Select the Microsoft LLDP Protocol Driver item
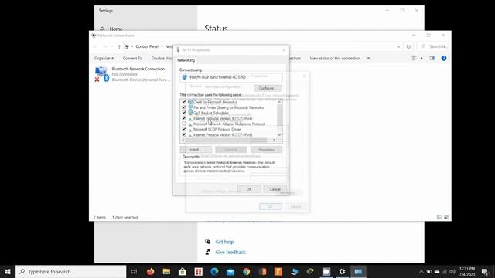The width and height of the screenshot is (495, 278). tap(217, 129)
